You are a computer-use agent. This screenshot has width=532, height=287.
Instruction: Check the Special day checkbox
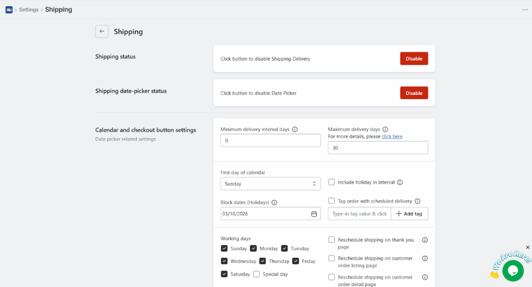[256, 274]
